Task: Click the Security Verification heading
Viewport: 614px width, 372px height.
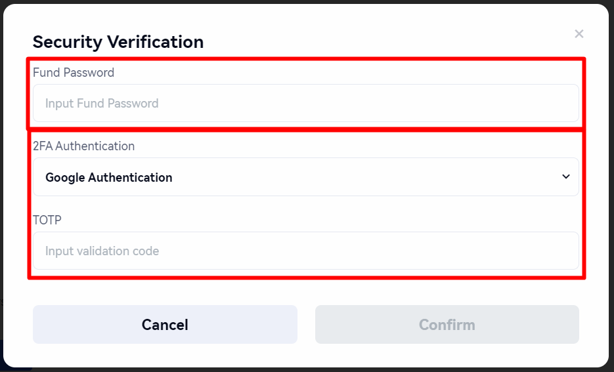Action: coord(118,42)
